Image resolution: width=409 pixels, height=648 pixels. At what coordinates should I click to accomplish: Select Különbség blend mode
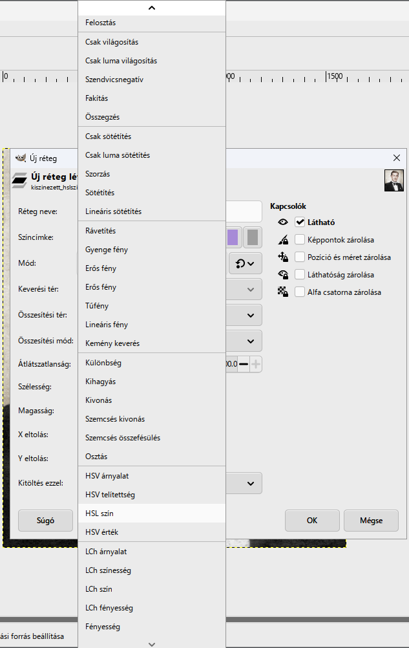point(152,363)
